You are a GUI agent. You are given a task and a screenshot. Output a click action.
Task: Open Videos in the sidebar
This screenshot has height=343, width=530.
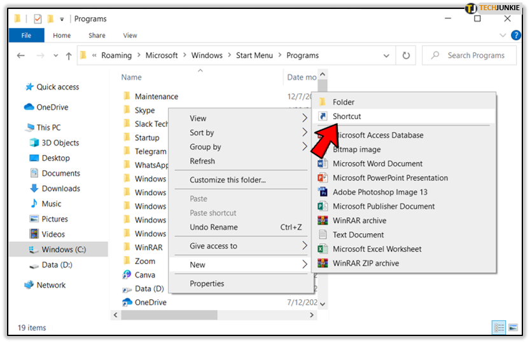(x=47, y=234)
